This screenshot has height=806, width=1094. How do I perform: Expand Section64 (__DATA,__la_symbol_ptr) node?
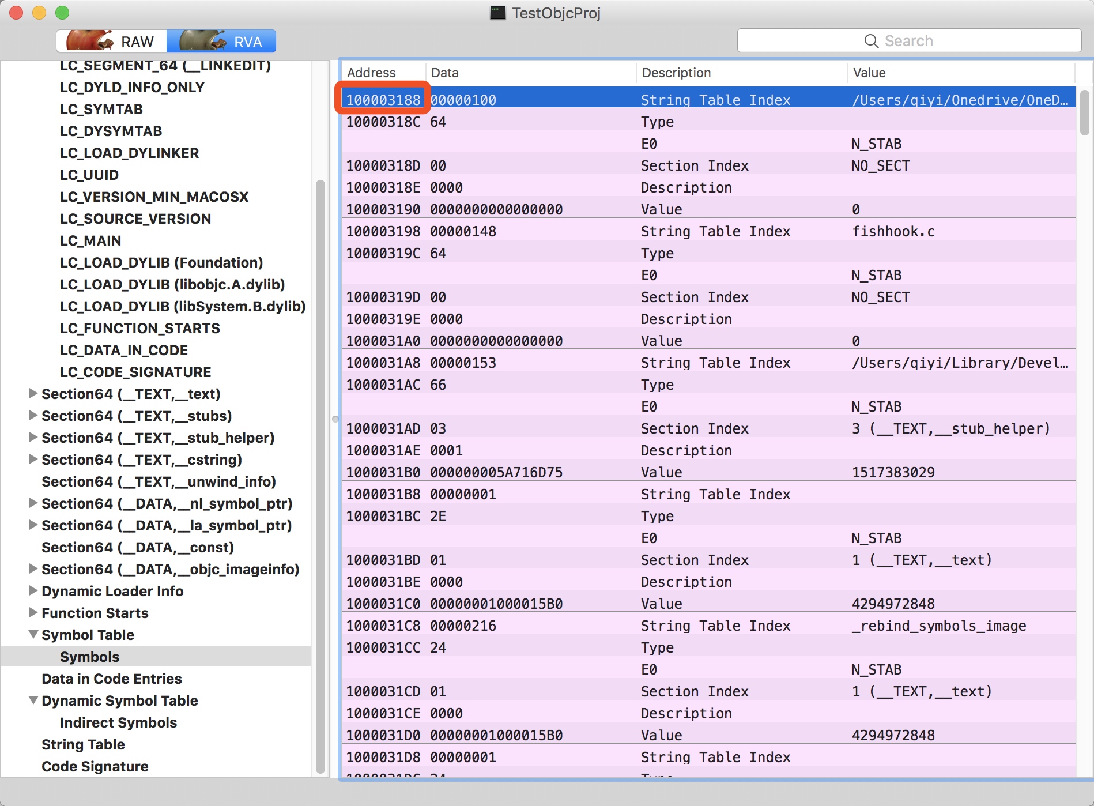(33, 525)
